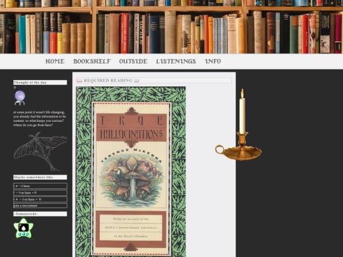343x257 pixels.
Task: Click the open-book emoji after REQUIRED READING
Action: 137,81
